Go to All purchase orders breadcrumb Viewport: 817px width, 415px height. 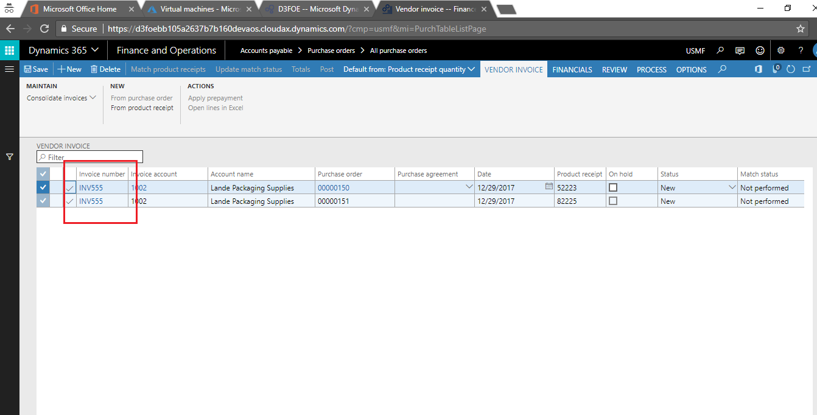point(398,51)
